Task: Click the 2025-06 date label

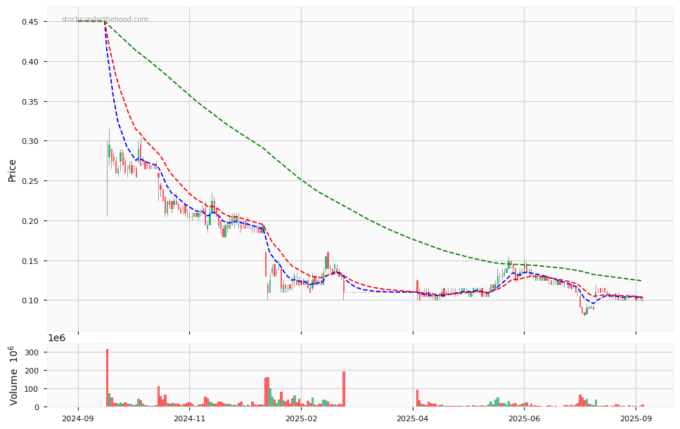Action: pyautogui.click(x=525, y=418)
